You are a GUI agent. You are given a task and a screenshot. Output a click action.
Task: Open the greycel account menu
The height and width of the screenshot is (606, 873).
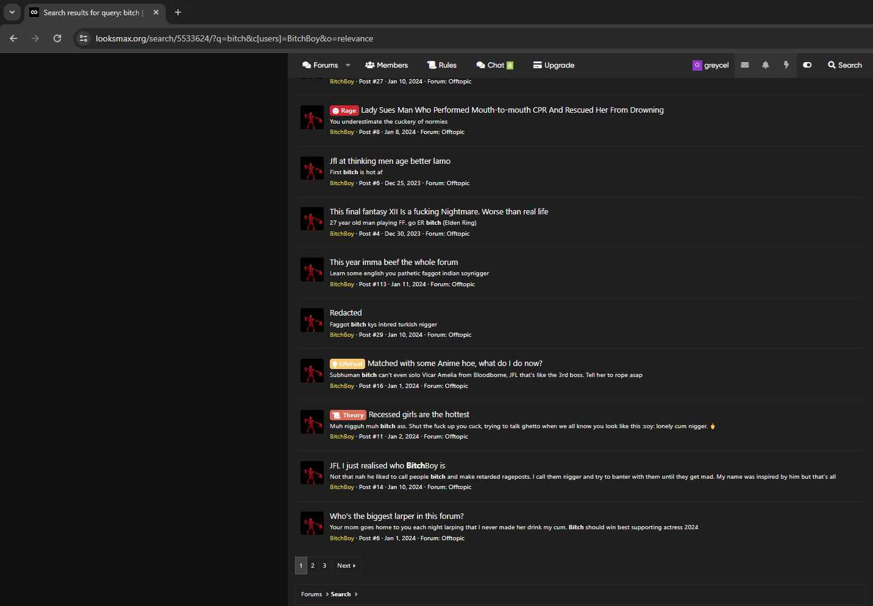(x=710, y=65)
